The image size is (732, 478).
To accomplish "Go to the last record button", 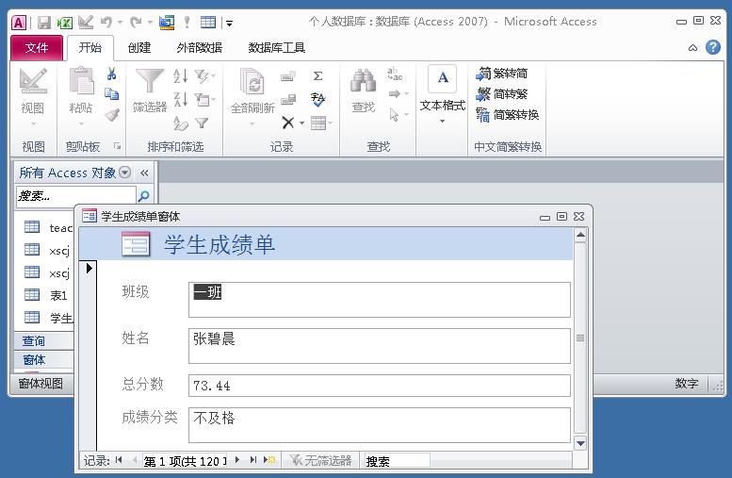I will 252,460.
